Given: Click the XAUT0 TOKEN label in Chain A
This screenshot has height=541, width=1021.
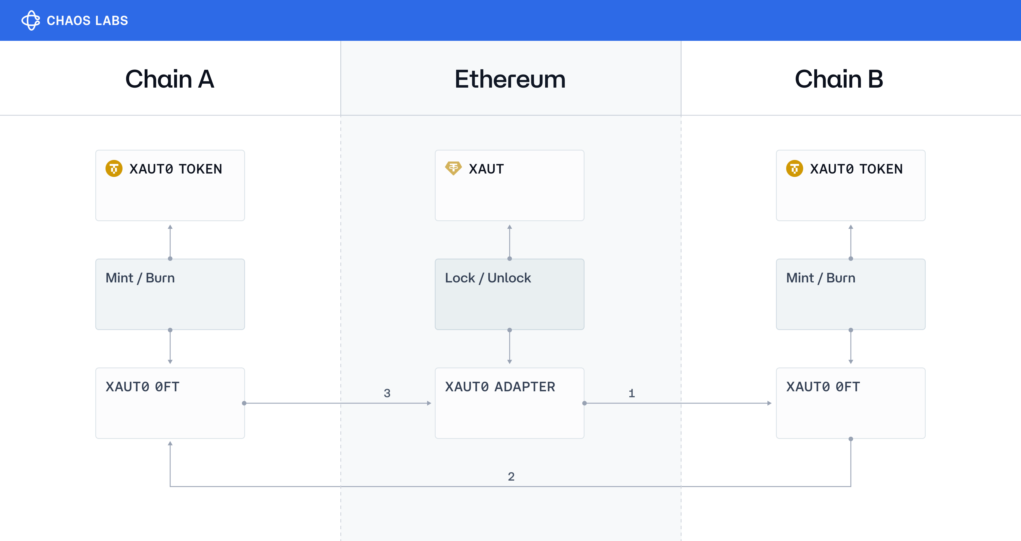Looking at the screenshot, I should 176,169.
